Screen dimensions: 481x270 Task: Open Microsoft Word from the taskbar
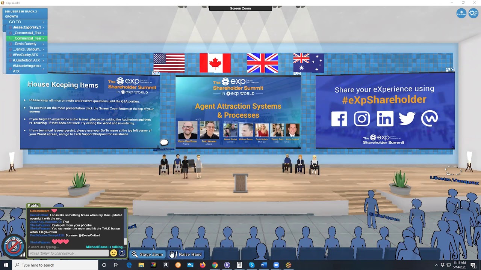tap(264, 265)
